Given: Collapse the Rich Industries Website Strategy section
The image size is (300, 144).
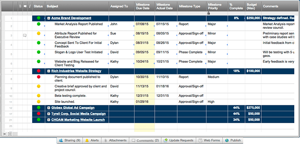Looking at the screenshot, I should 49,71.
